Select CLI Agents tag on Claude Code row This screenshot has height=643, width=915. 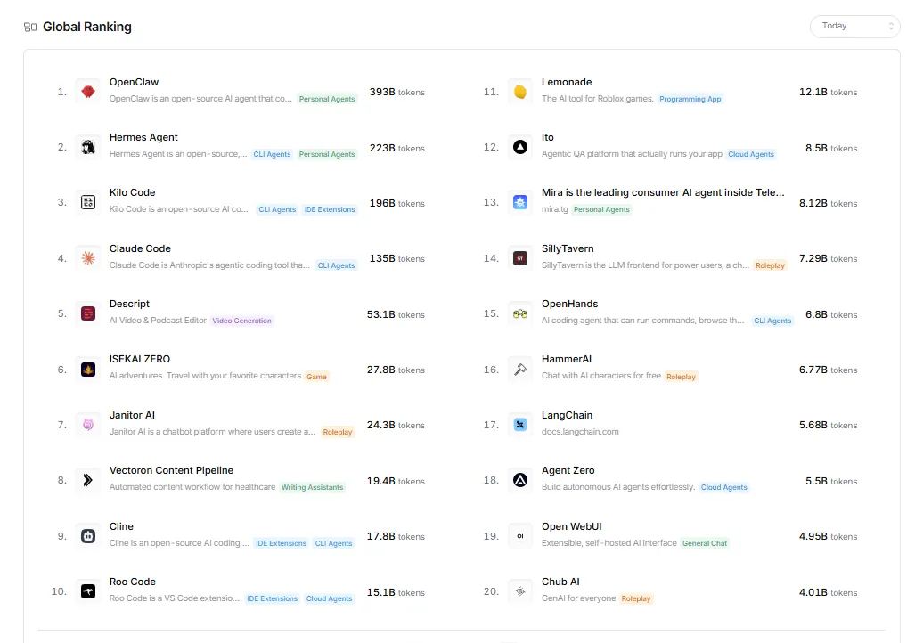(336, 265)
